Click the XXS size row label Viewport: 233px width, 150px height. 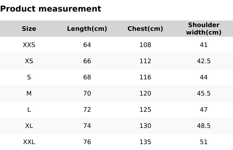pyautogui.click(x=29, y=45)
